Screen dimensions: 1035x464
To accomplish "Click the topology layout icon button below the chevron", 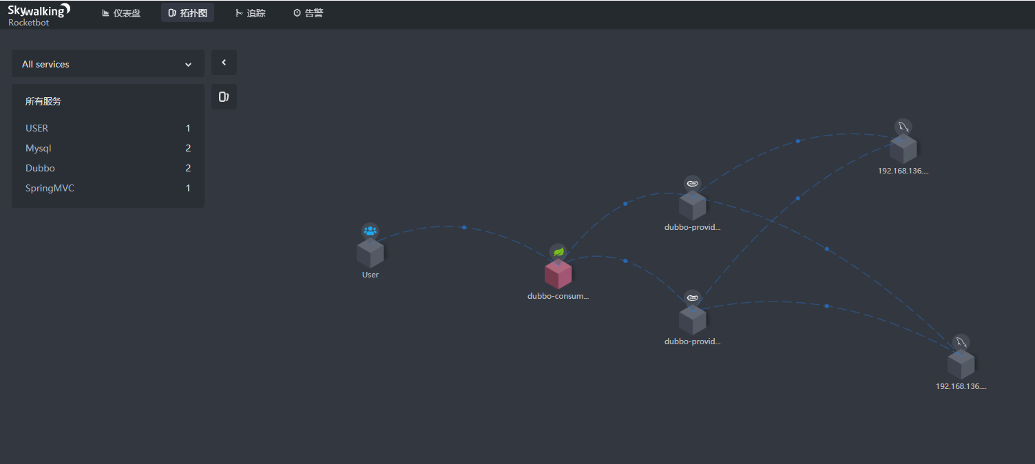I will coord(224,96).
